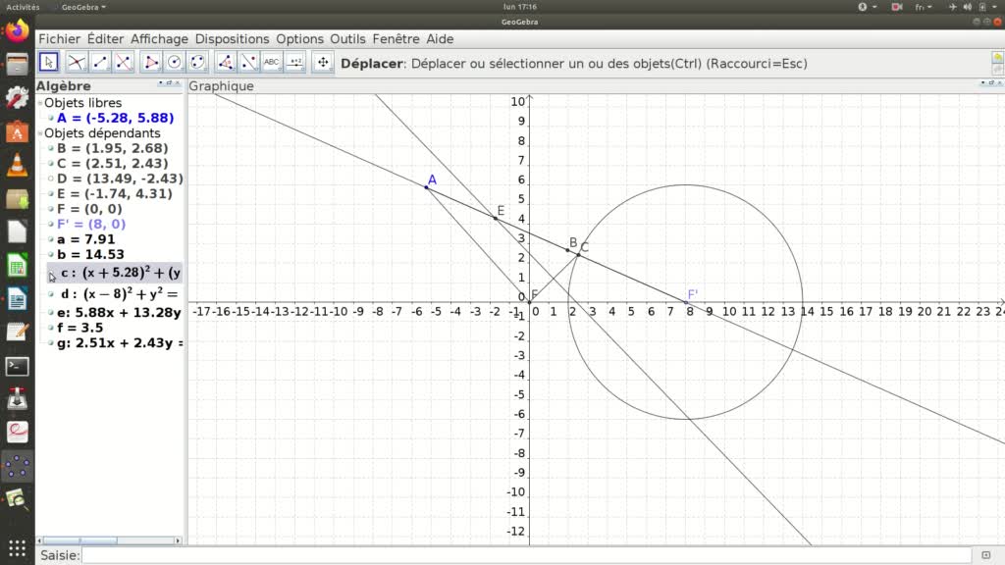
Task: Open the input bar help dropdown
Action: pos(986,556)
